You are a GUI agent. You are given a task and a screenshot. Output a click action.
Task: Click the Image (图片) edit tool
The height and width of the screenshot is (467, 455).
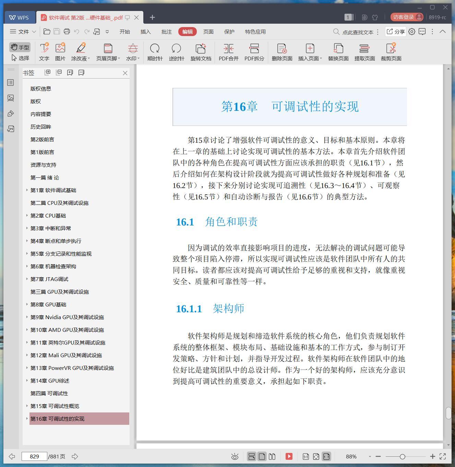60,52
